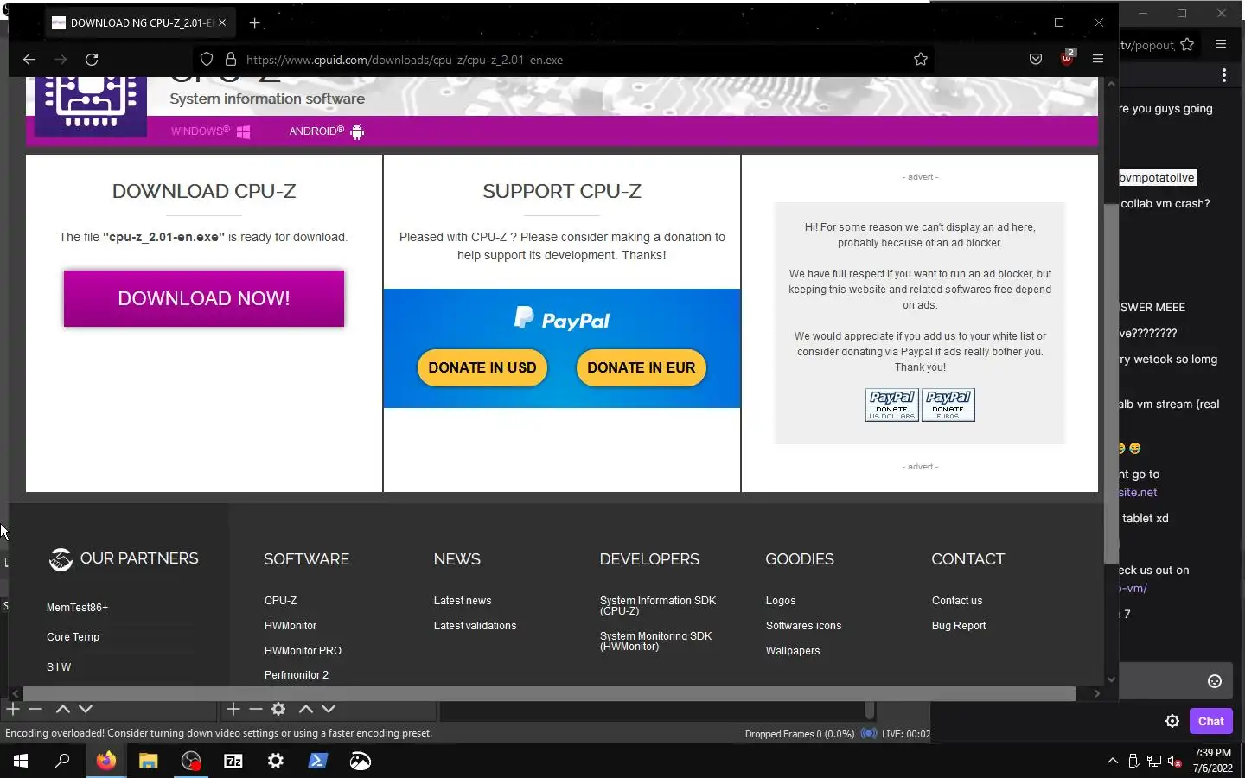Image resolution: width=1245 pixels, height=778 pixels.
Task: Open Core Temp partner link
Action: [73, 637]
